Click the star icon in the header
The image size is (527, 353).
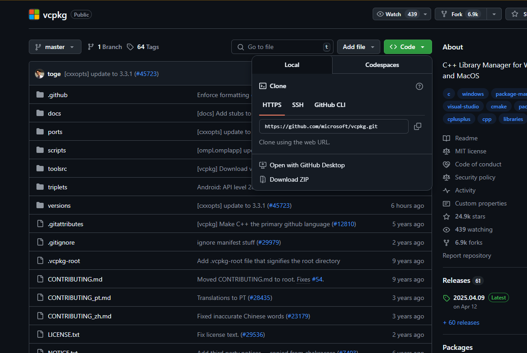pyautogui.click(x=514, y=14)
